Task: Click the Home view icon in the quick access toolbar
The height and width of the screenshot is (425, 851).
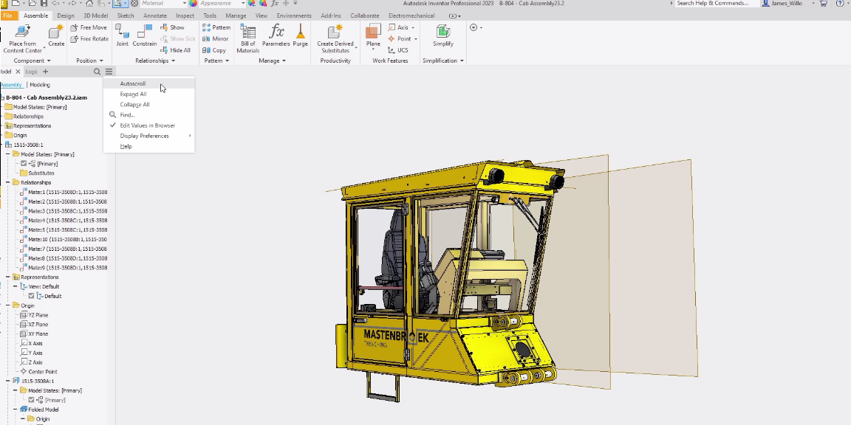Action: point(89,3)
